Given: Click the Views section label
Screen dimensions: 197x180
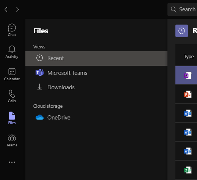Looking at the screenshot, I should coord(39,47).
